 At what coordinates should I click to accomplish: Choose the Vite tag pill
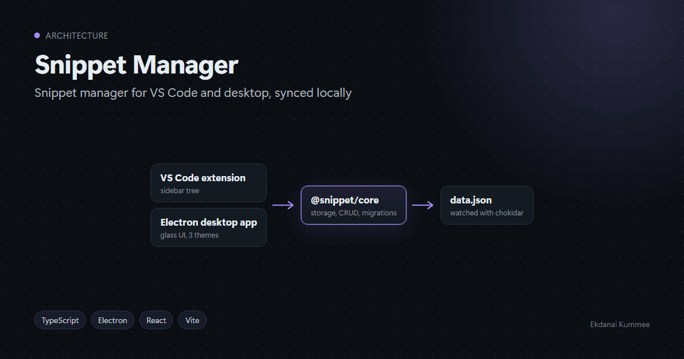(193, 320)
